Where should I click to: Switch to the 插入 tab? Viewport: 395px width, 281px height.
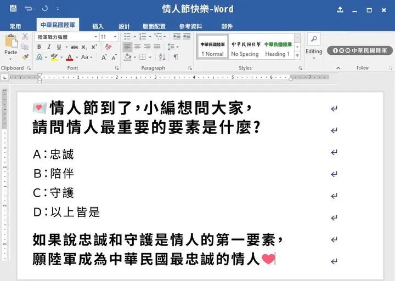pos(98,26)
